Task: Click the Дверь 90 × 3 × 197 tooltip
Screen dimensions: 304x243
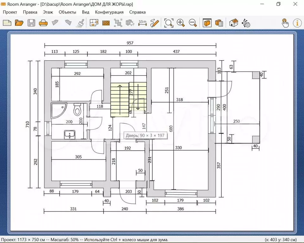Action: [145, 135]
